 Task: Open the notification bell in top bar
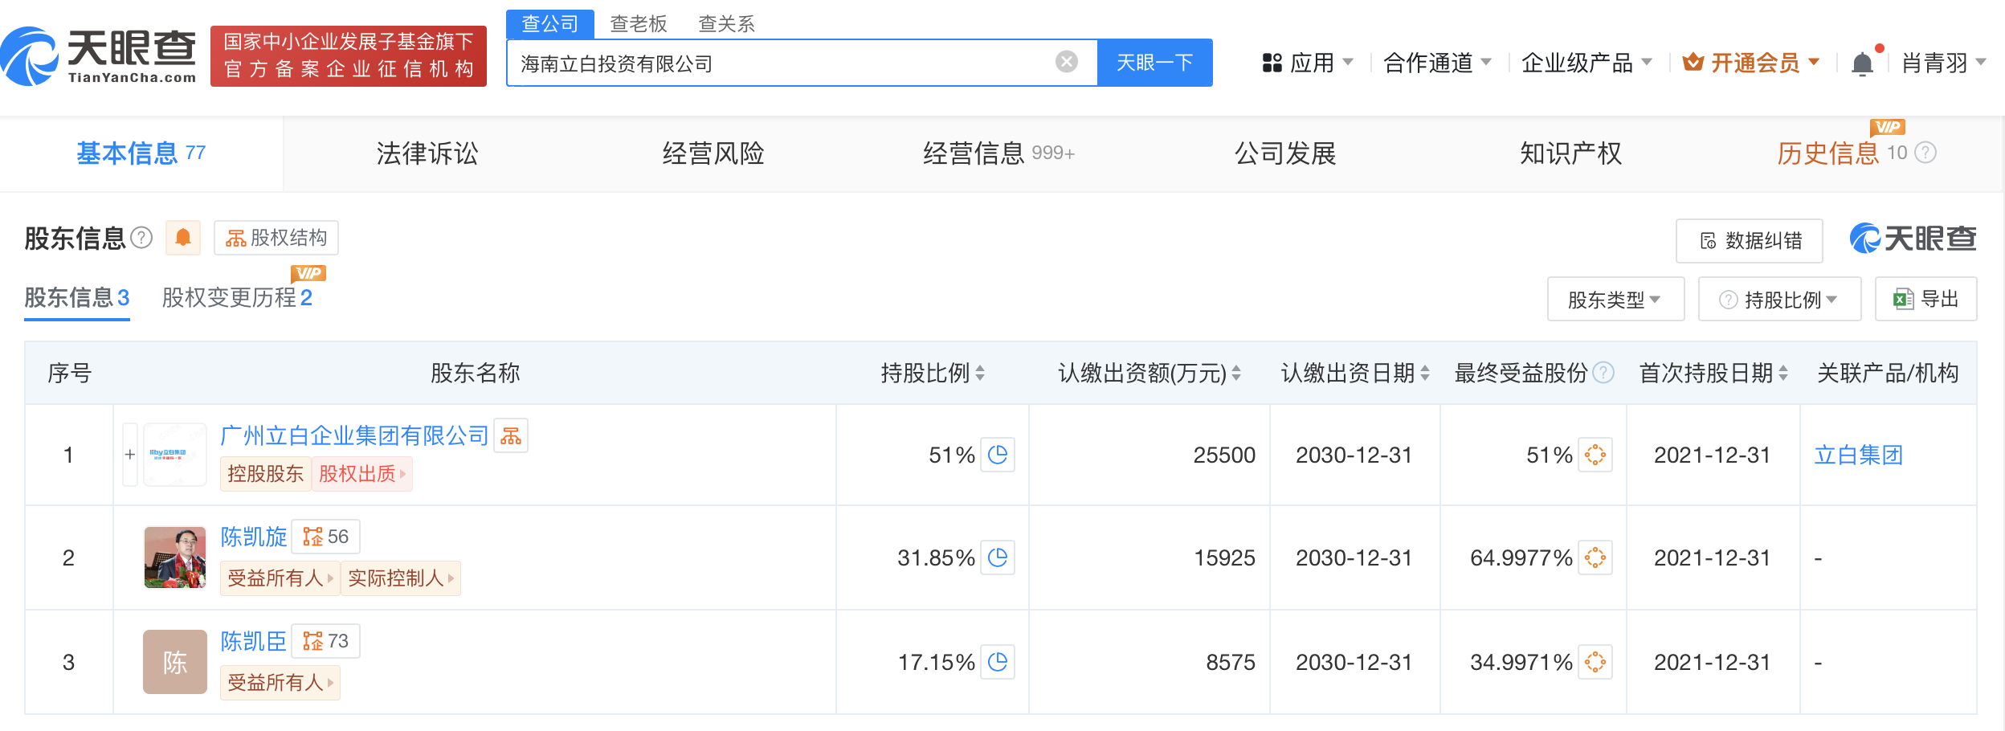(x=1864, y=62)
